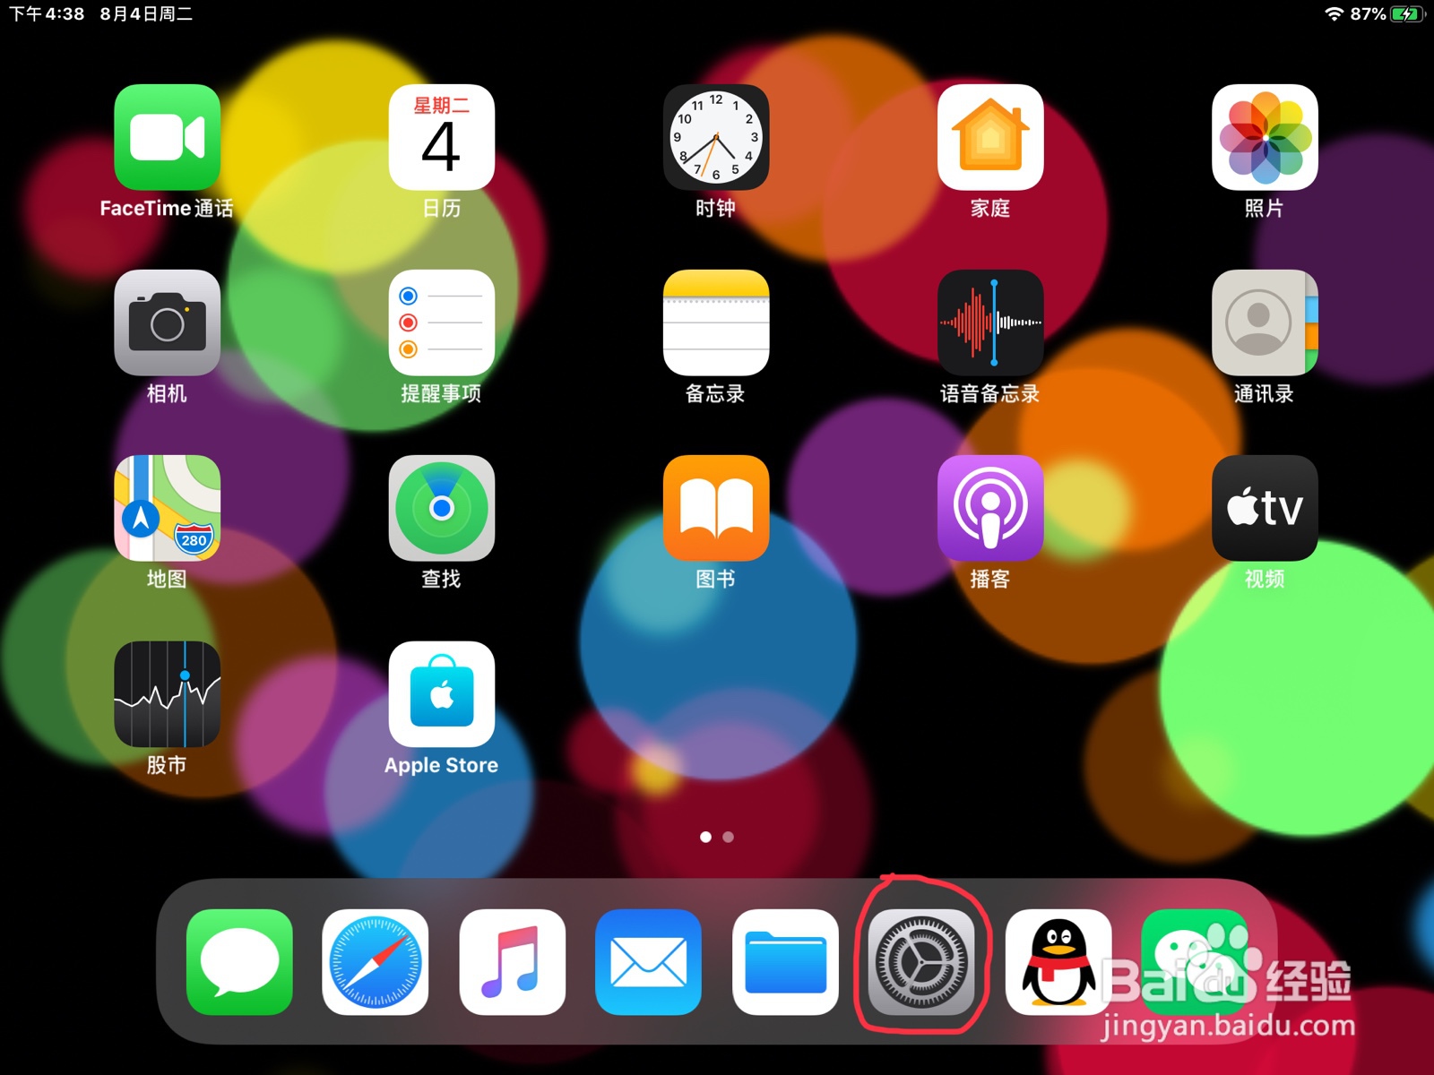Launch the Apple TV (视频) app
Screen dimensions: 1434x1075
[x=1265, y=508]
